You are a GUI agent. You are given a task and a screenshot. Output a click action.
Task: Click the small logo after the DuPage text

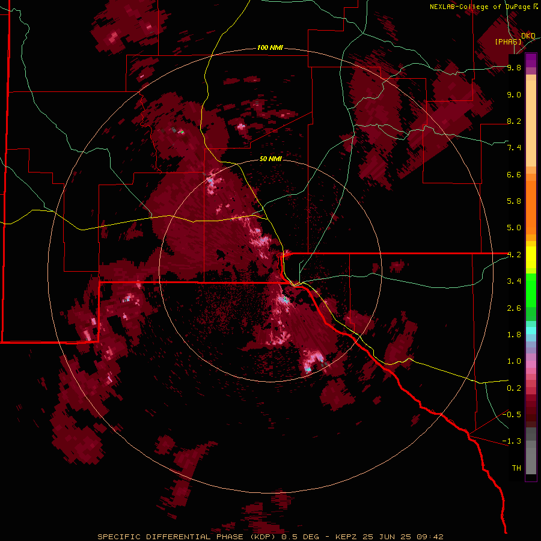click(x=536, y=6)
